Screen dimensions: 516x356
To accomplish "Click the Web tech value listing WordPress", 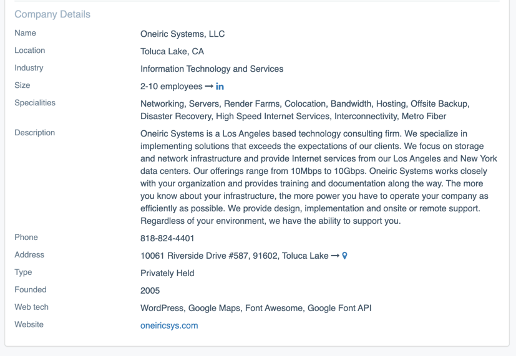I will point(256,308).
